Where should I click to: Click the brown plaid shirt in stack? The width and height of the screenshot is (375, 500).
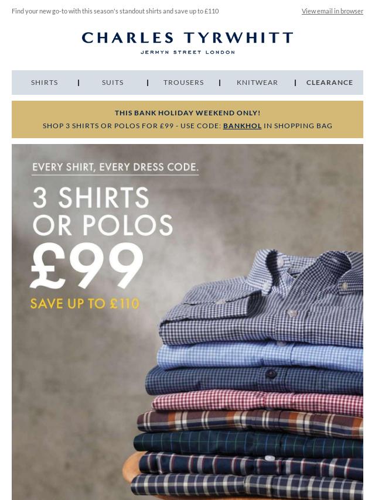250,423
